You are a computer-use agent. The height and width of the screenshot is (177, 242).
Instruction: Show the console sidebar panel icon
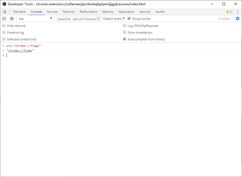pos(4,19)
